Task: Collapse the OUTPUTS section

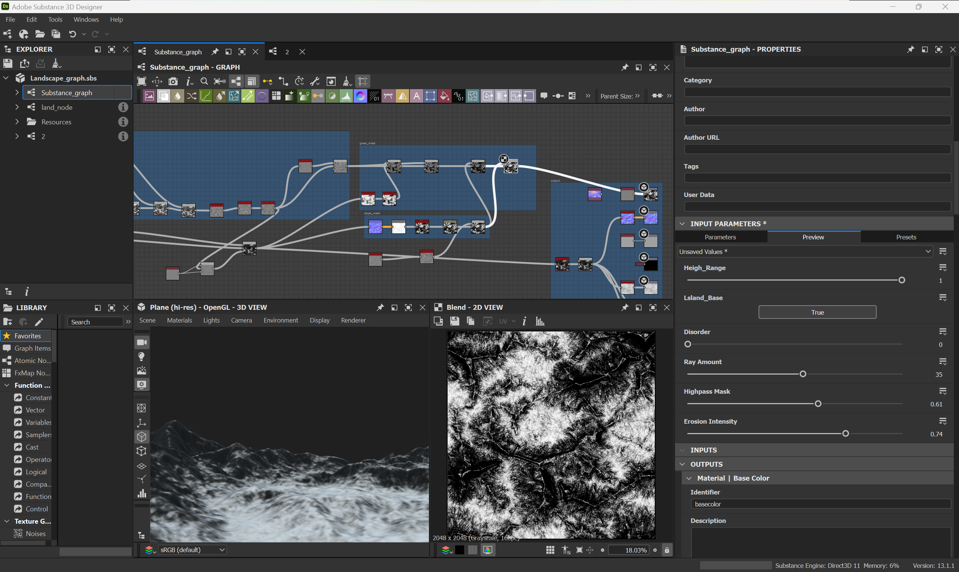Action: (682, 464)
